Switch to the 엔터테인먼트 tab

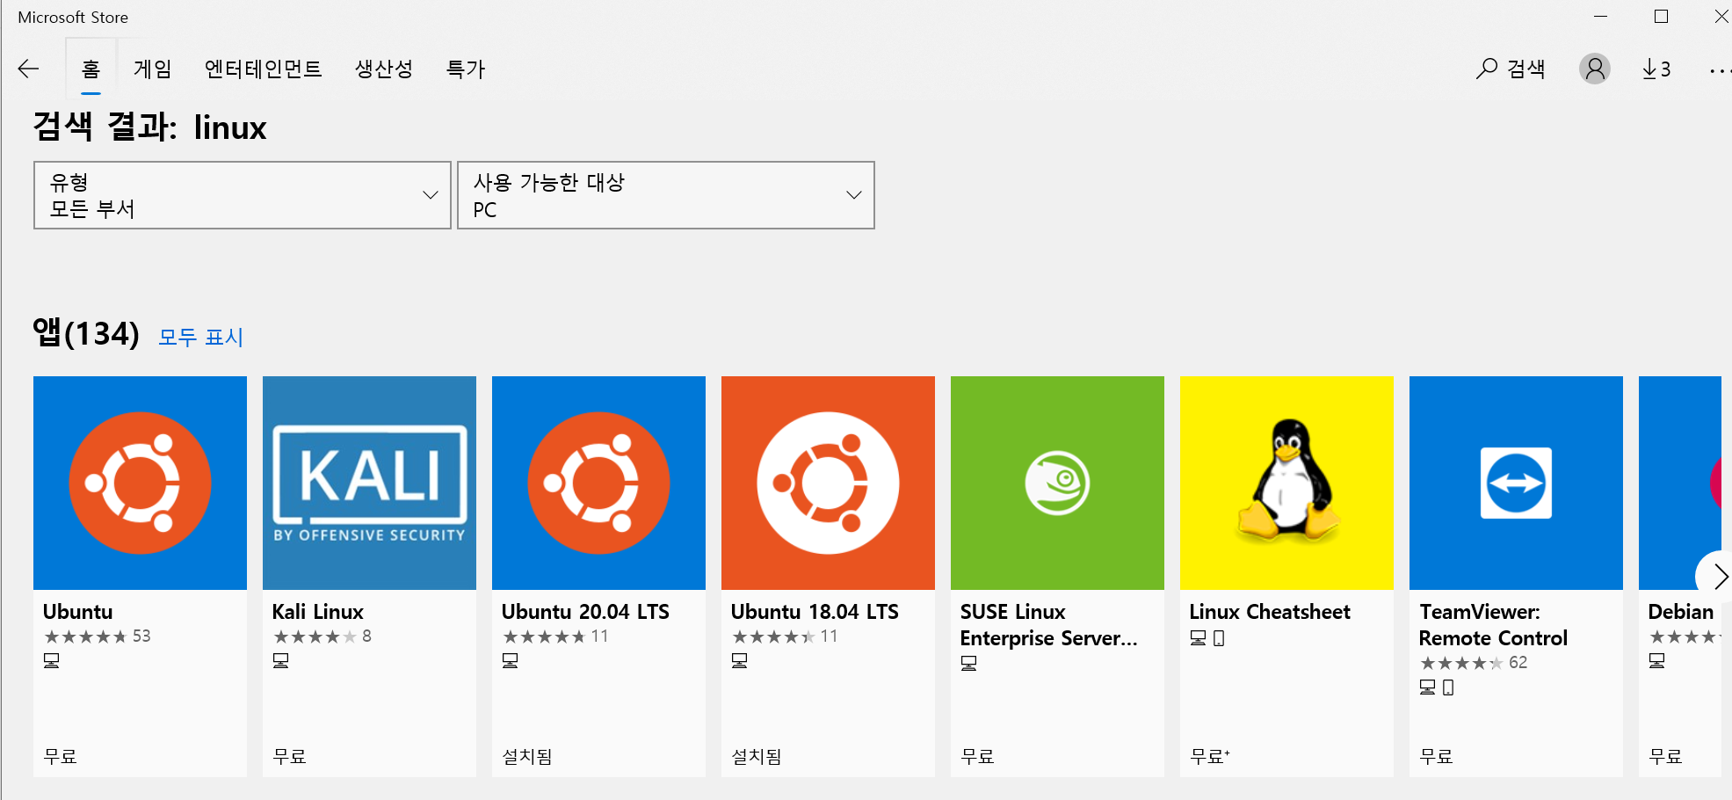[263, 69]
